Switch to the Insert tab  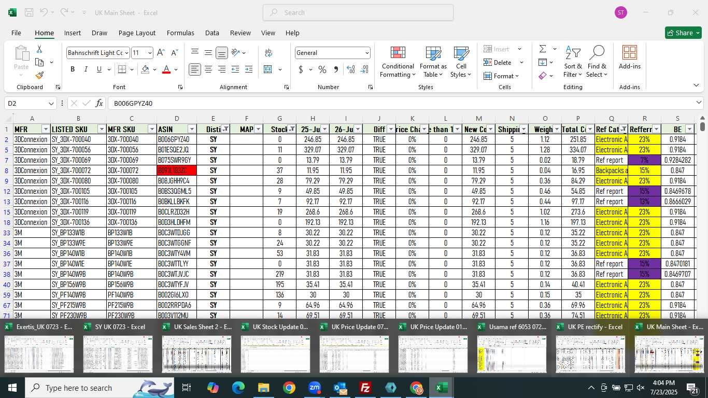73,33
